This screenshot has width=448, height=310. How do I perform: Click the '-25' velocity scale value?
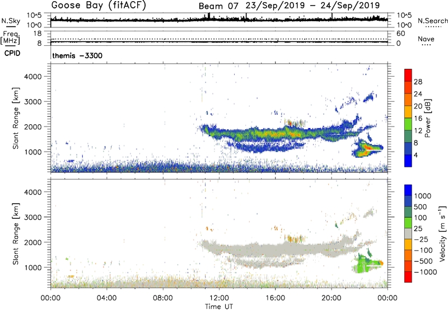click(421, 239)
